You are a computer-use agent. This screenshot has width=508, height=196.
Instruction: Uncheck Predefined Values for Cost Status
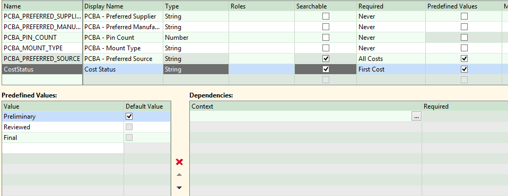465,69
